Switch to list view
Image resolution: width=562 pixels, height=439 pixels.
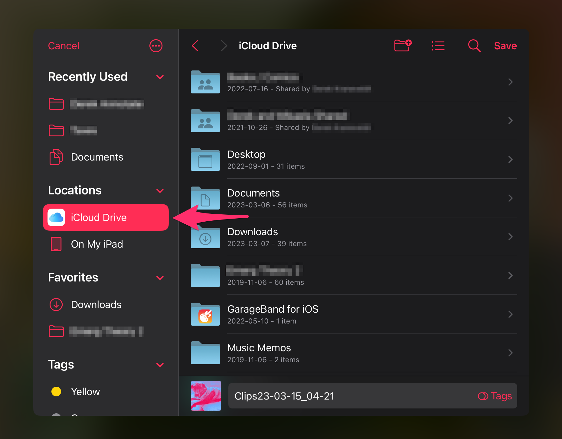click(x=438, y=46)
